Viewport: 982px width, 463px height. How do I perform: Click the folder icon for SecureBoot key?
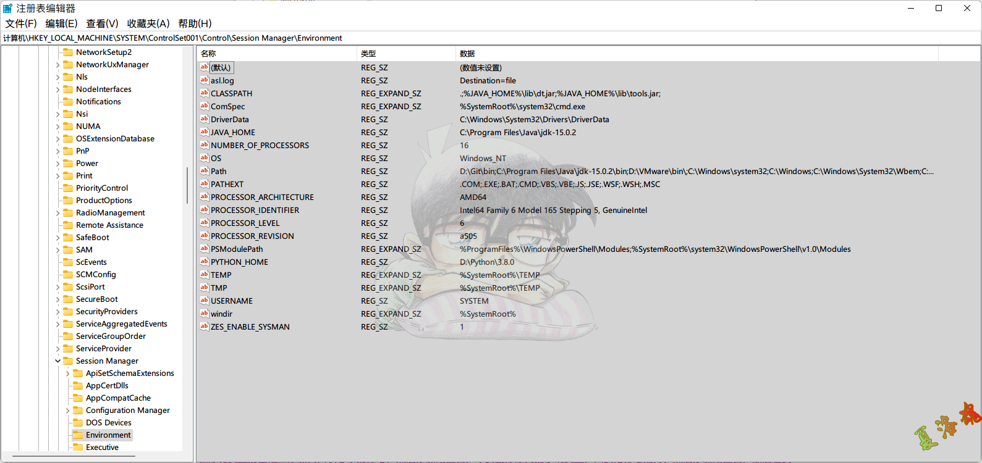(x=68, y=299)
